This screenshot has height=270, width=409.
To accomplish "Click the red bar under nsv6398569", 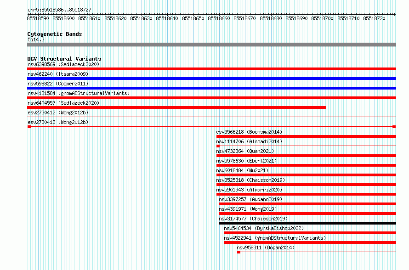I will coord(211,69).
